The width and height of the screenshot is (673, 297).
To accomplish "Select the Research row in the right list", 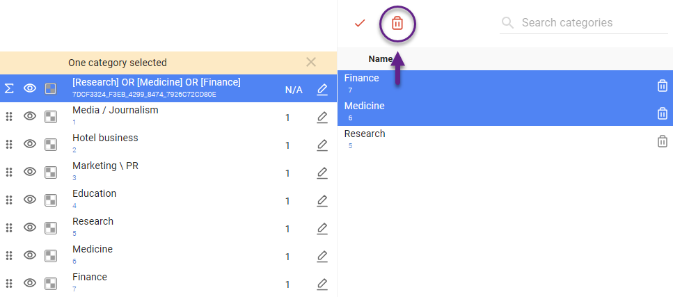I will click(x=487, y=139).
